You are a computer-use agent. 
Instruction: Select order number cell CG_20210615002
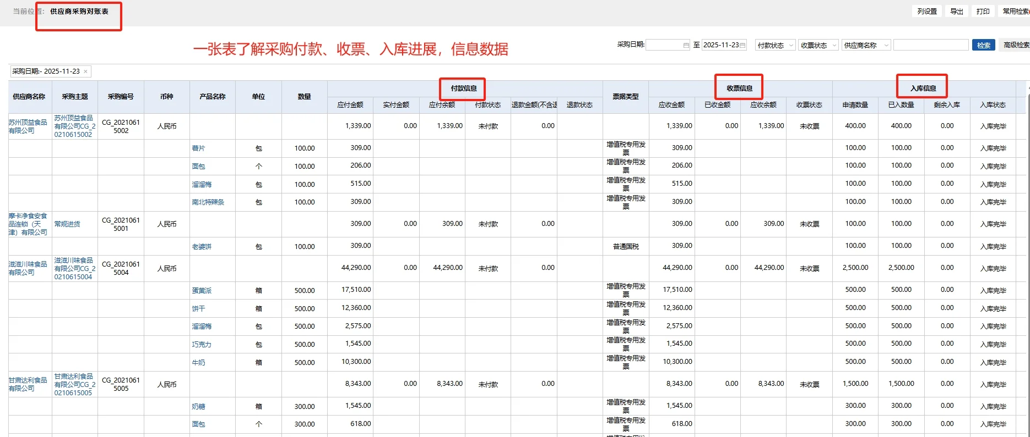pyautogui.click(x=121, y=126)
